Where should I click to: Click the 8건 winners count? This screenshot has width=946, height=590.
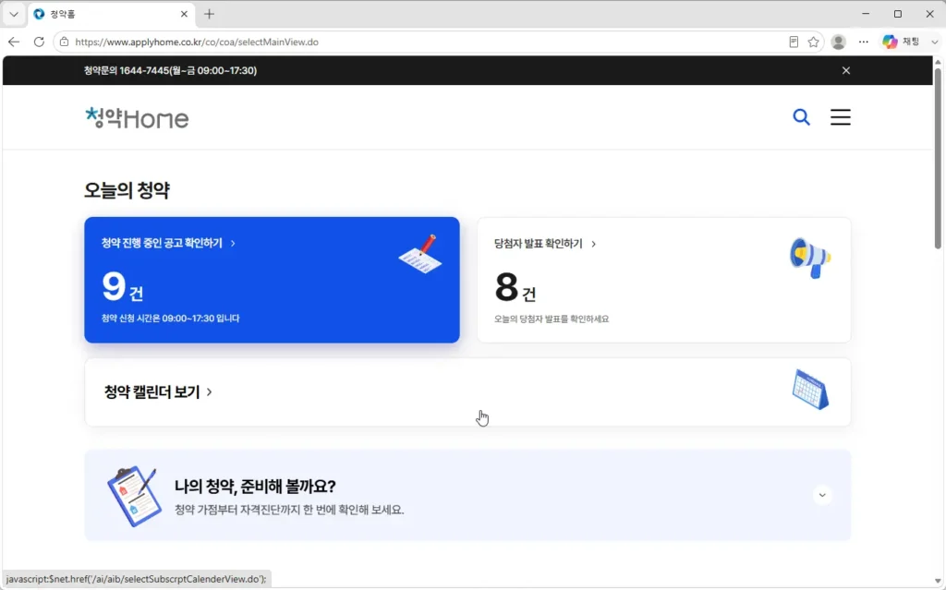(x=515, y=288)
